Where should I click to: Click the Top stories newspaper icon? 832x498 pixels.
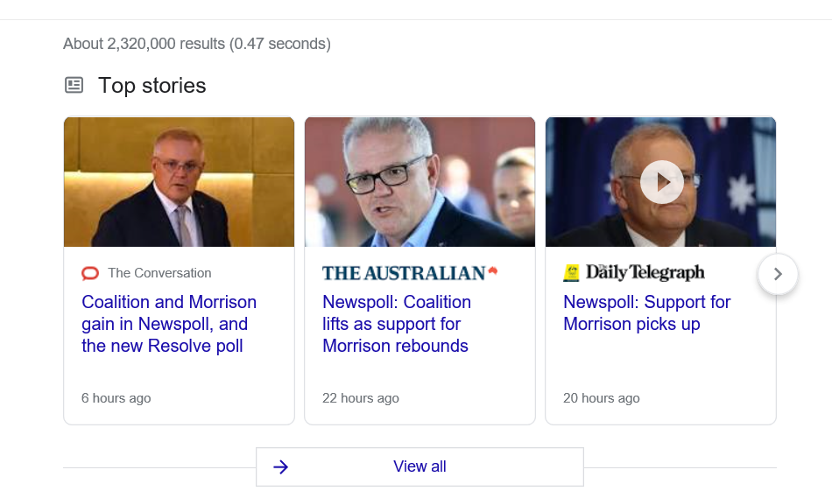click(74, 85)
